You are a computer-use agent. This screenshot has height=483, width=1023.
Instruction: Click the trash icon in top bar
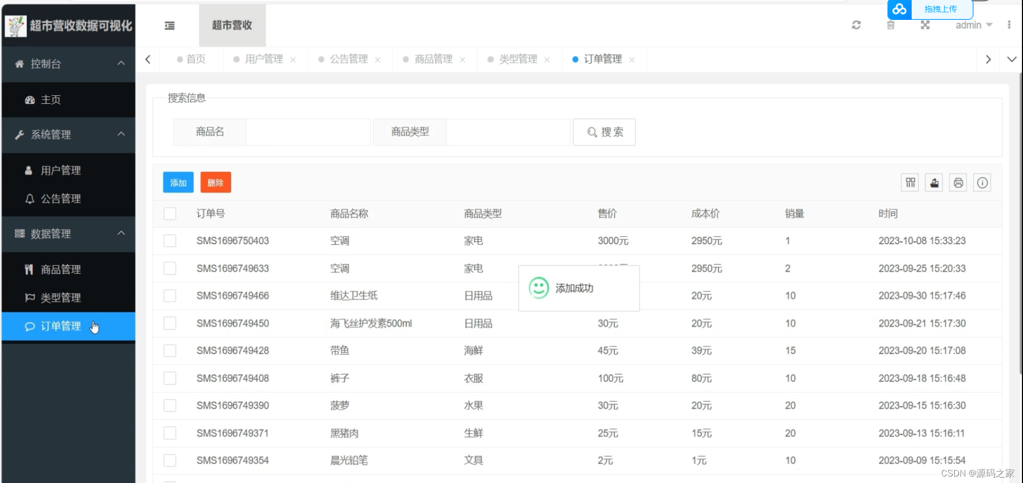(x=891, y=25)
